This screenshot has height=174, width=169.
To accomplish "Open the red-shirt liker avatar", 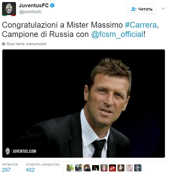I will (104, 168).
